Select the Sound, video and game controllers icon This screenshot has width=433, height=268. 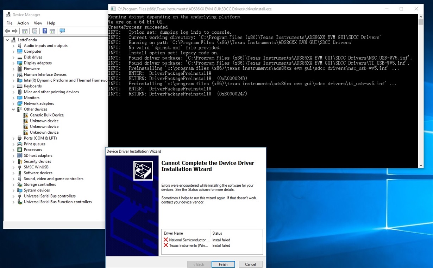[20, 179]
